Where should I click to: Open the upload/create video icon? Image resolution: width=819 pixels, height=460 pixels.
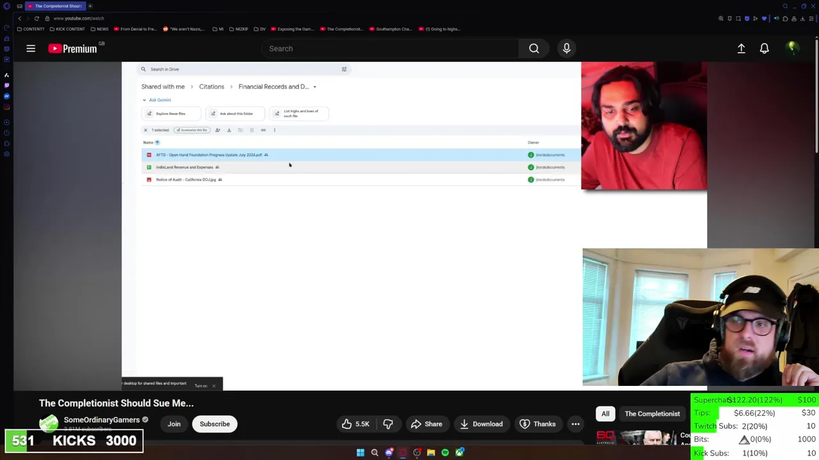[741, 49]
